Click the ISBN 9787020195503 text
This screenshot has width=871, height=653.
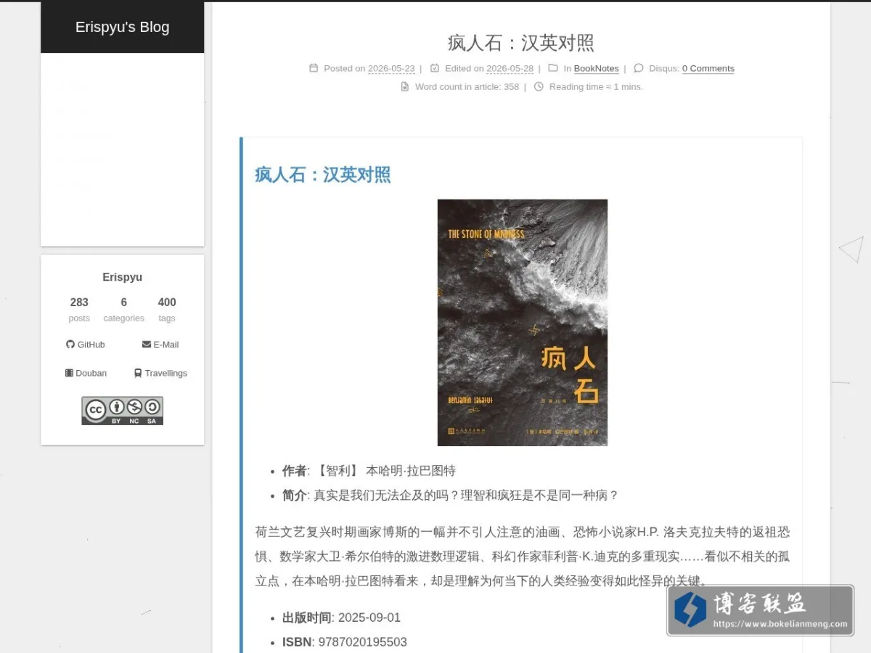click(x=345, y=642)
